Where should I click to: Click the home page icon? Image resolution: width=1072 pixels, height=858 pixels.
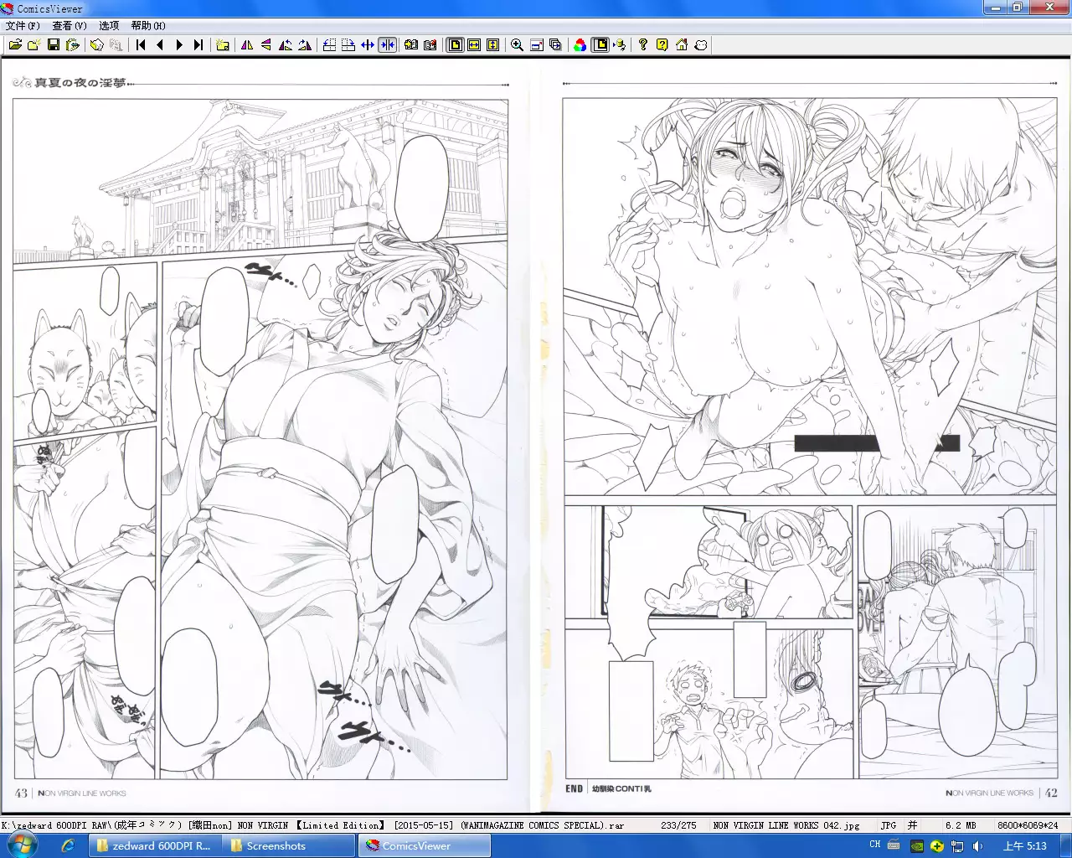[x=682, y=45]
